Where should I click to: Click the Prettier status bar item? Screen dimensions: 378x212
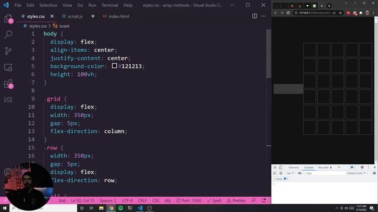point(236,200)
